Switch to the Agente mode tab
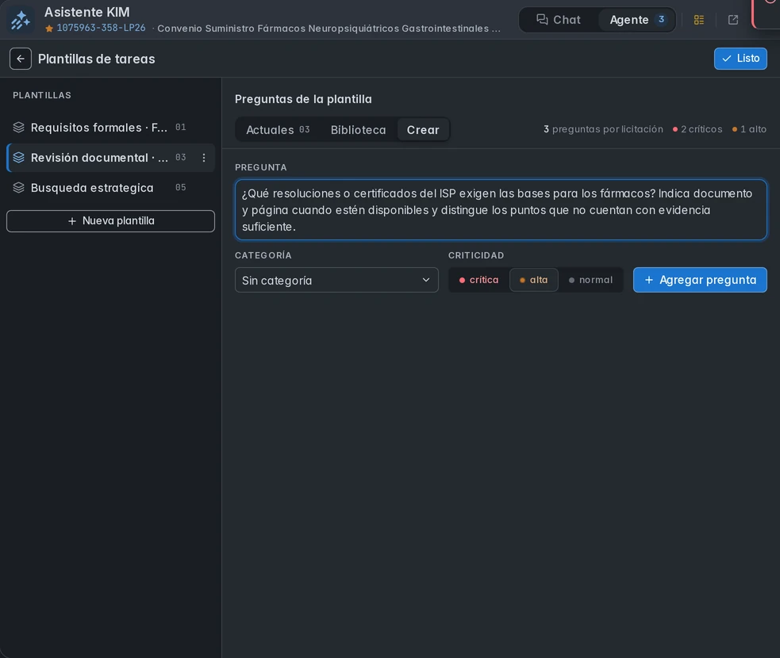Image resolution: width=780 pixels, height=658 pixels. pos(636,20)
